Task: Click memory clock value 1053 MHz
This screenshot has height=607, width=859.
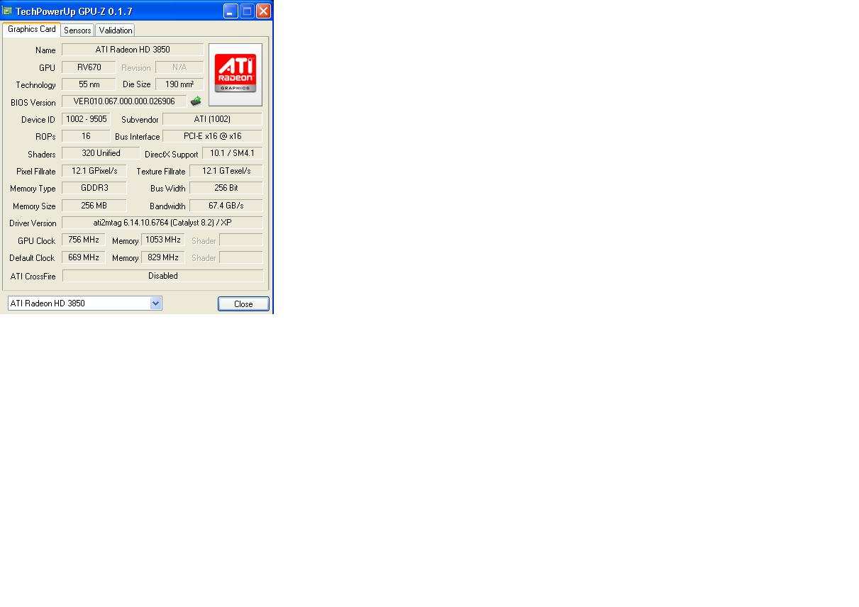Action: pyautogui.click(x=163, y=240)
